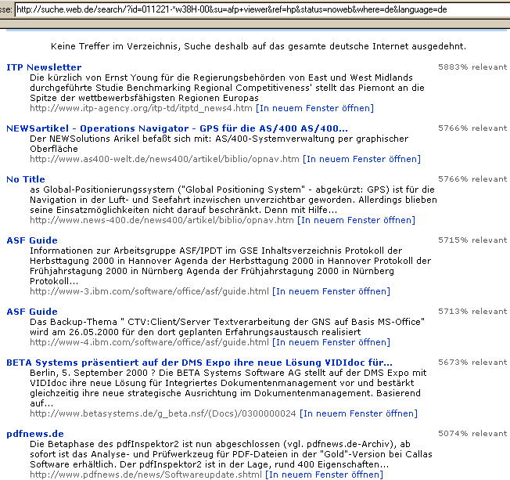This screenshot has height=480, width=510.
Task: Click the www-4.ibm.com guide.html URL text
Action: tap(149, 342)
